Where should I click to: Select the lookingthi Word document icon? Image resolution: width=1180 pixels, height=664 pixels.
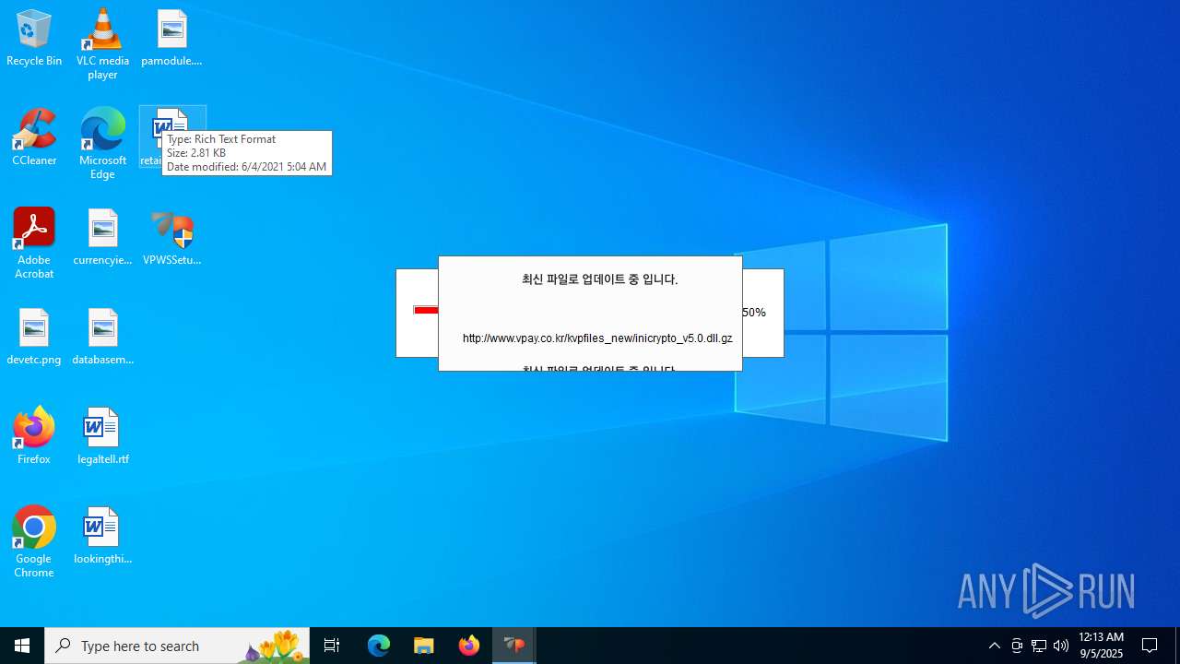point(102,536)
